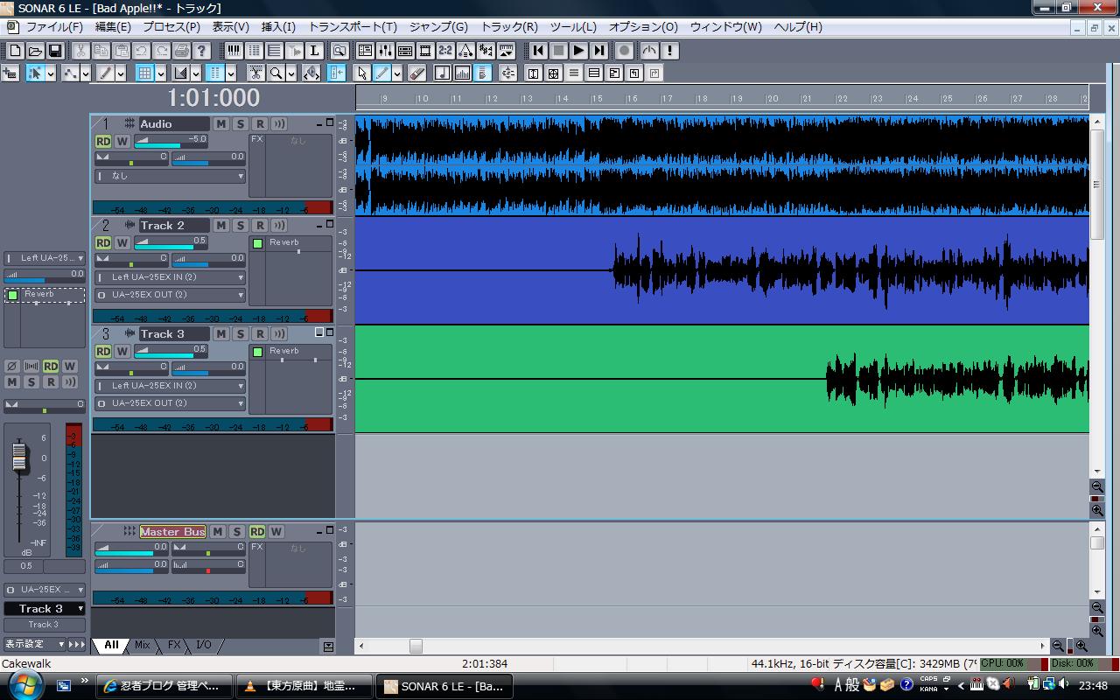Rewind to the project start
This screenshot has height=700, width=1120.
(538, 51)
